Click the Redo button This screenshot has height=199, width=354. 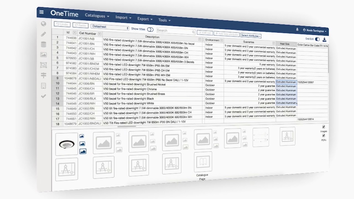(x=80, y=25)
